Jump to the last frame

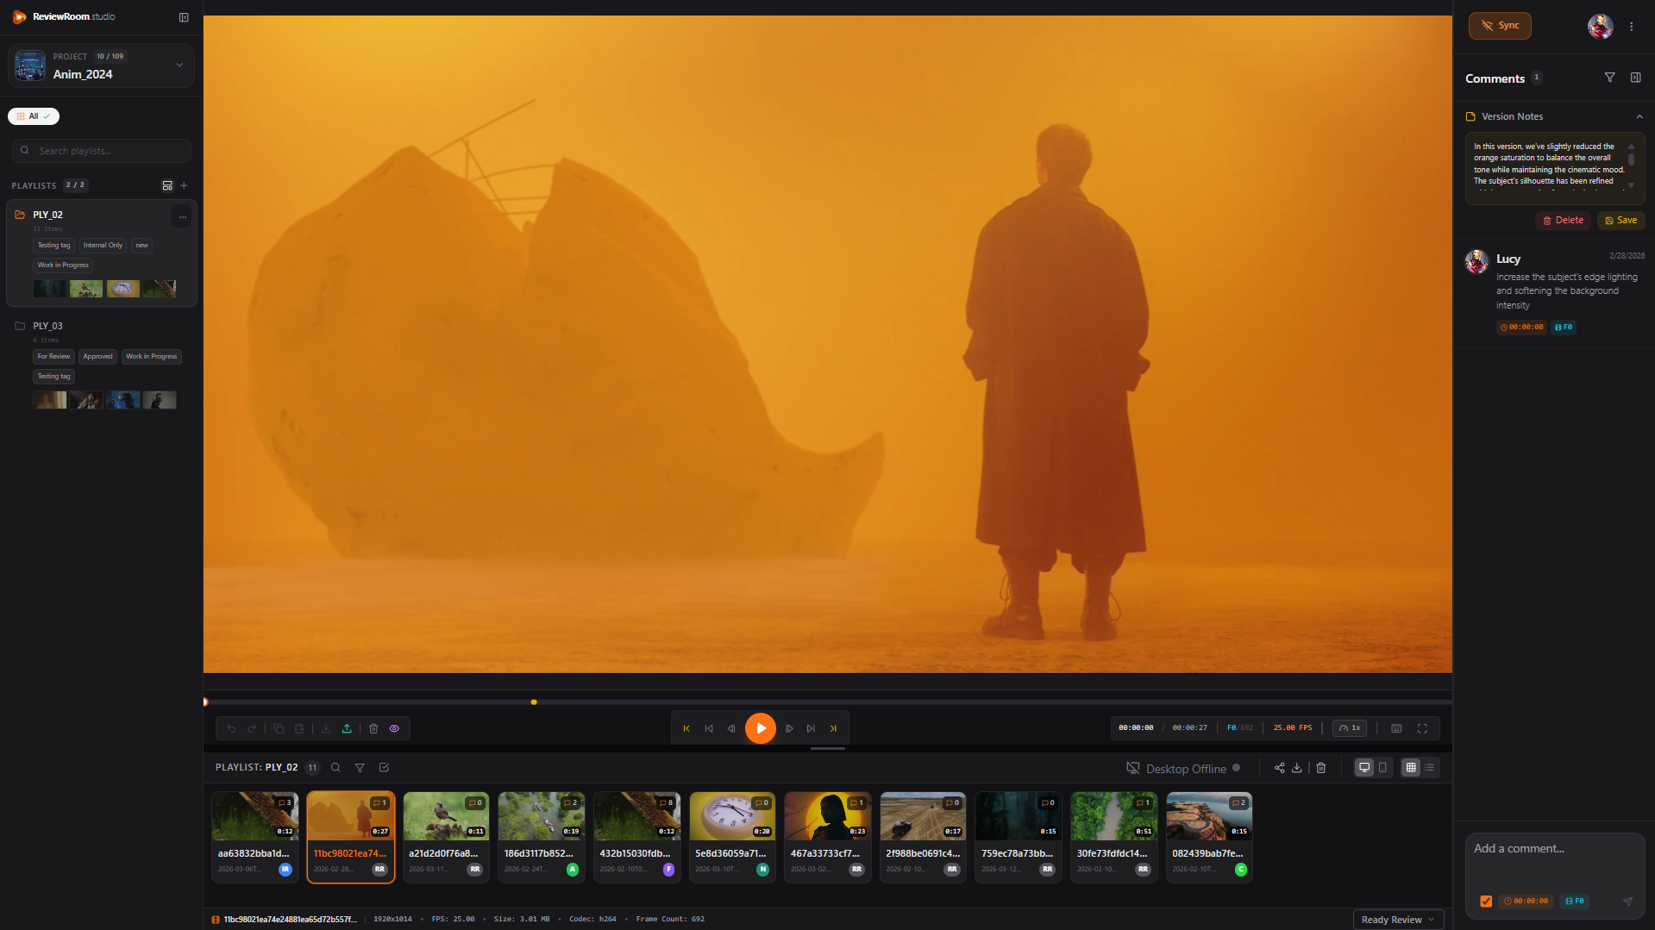(x=833, y=729)
